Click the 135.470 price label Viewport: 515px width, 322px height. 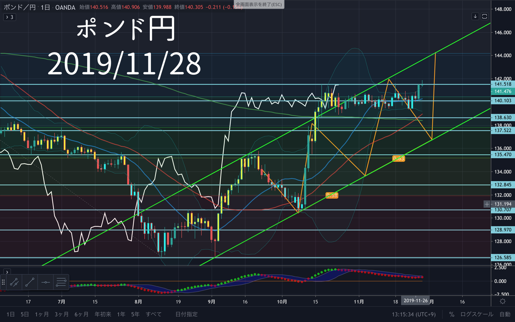(503, 155)
